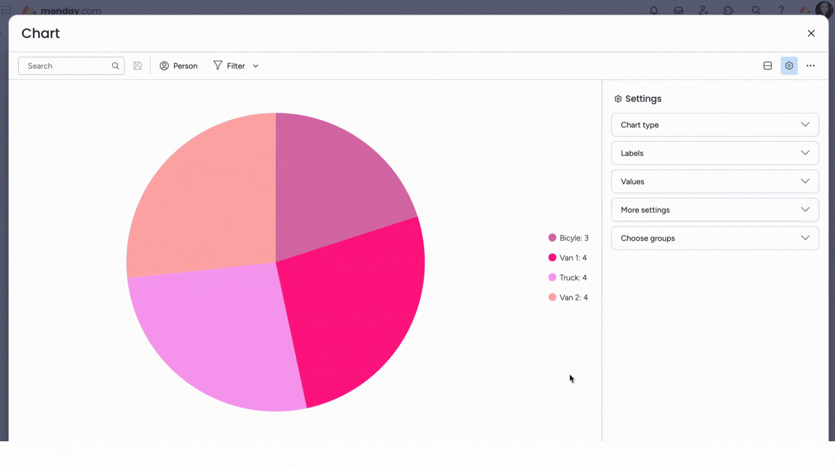
Task: Open the More settings expander
Action: (x=715, y=209)
